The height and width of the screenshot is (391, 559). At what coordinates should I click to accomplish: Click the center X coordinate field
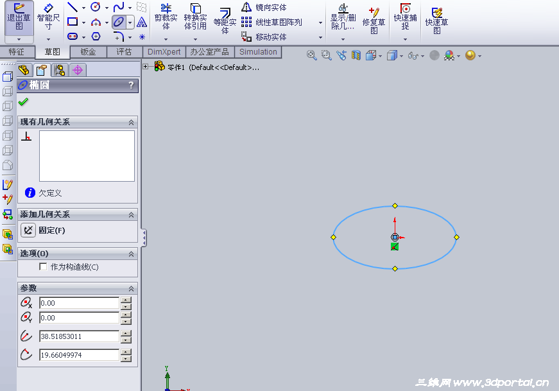click(79, 303)
